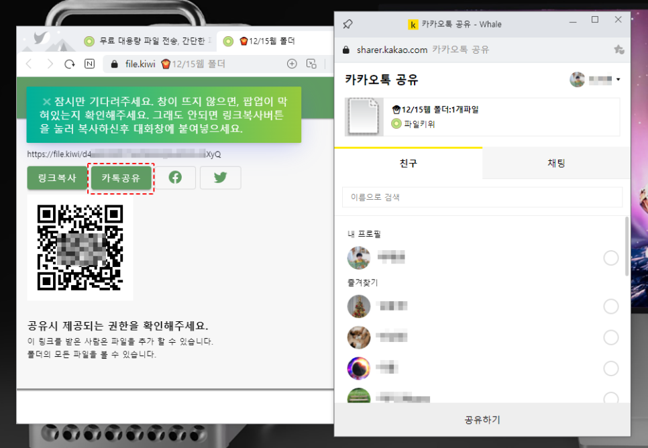Click the 카톡공유 button
This screenshot has width=648, height=448.
tap(121, 178)
